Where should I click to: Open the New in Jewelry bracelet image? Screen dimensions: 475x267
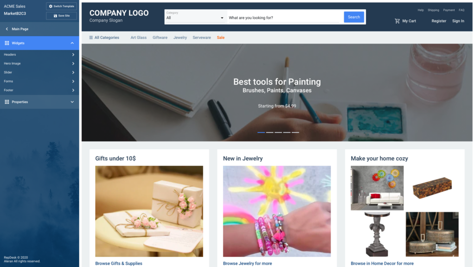pos(277,211)
